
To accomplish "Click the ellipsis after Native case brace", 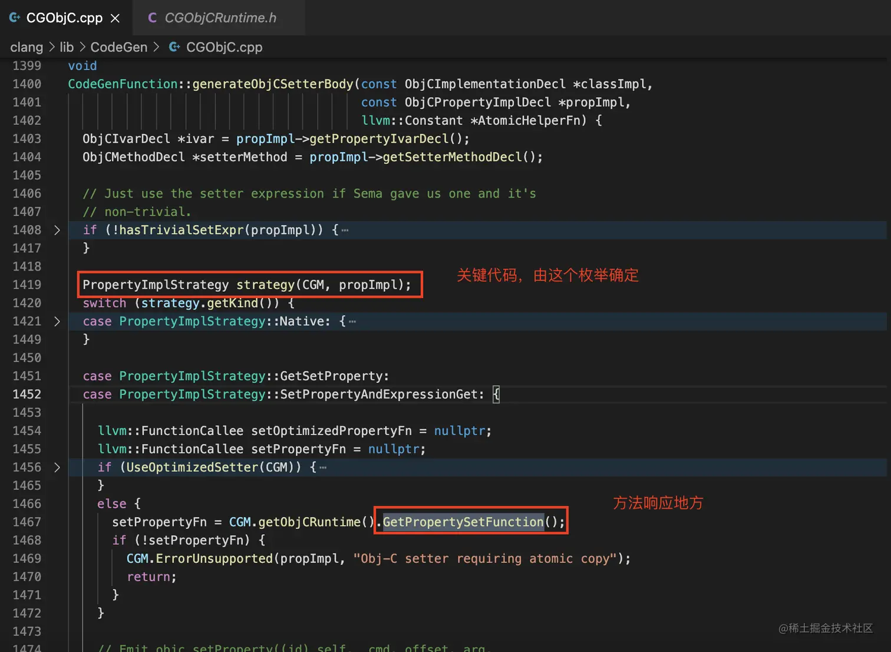I will [x=352, y=321].
